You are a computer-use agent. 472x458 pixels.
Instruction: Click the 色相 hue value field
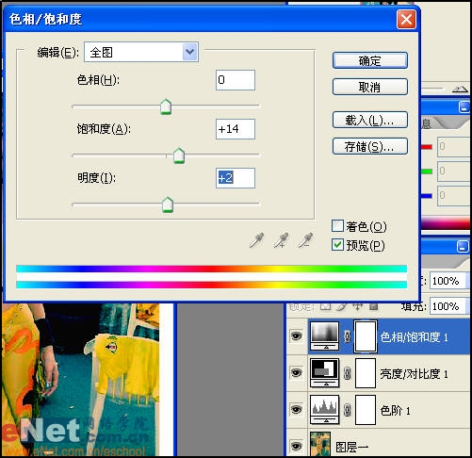coord(236,80)
